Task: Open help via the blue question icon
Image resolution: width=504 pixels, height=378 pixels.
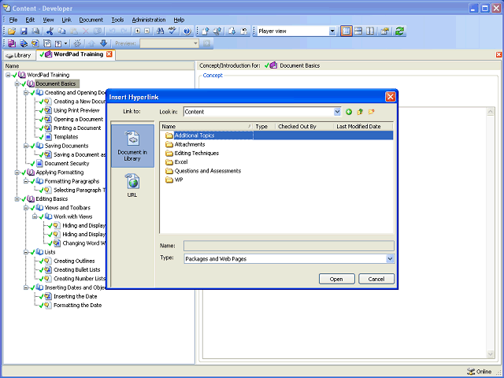Action: pyautogui.click(x=187, y=31)
